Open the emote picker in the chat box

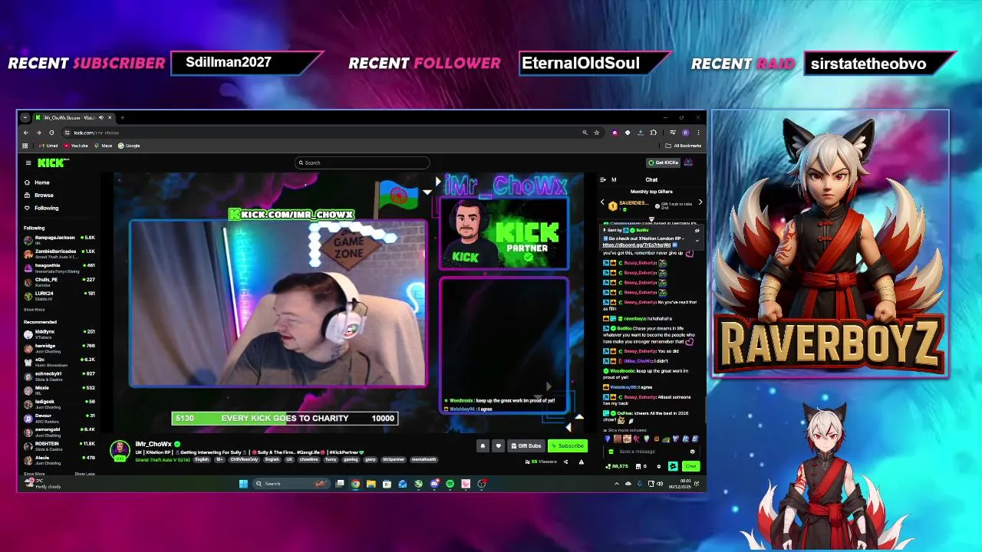click(x=692, y=452)
